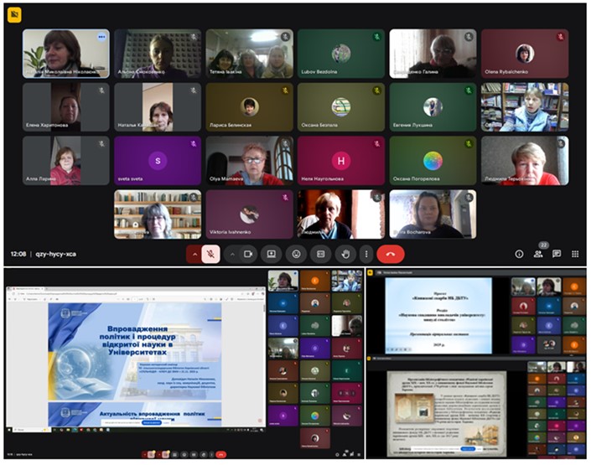Open the activities grid icon

pyautogui.click(x=575, y=254)
